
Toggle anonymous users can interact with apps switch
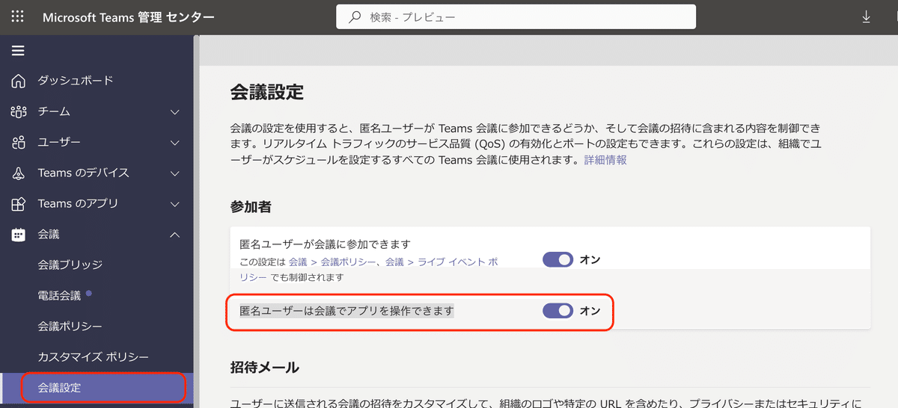pyautogui.click(x=558, y=311)
